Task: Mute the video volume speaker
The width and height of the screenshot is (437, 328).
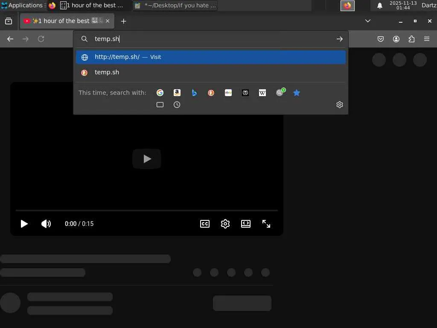Action: (x=46, y=224)
